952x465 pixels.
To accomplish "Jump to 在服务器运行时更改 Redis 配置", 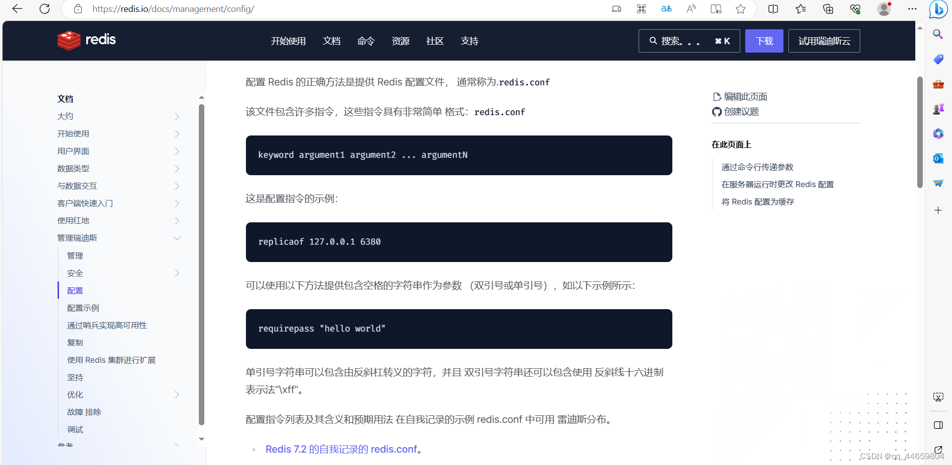I will pos(777,185).
